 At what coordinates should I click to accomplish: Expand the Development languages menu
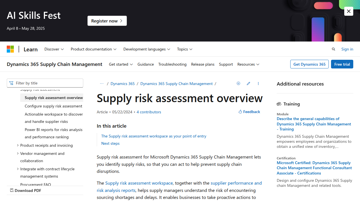(x=147, y=49)
